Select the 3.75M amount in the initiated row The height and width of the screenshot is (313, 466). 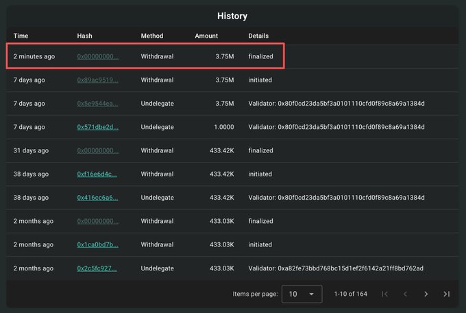click(225, 80)
